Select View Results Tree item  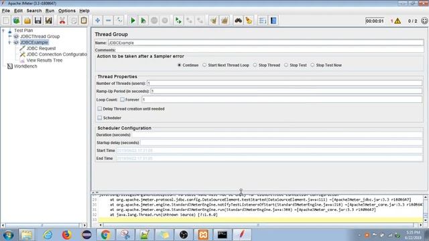[x=45, y=60]
